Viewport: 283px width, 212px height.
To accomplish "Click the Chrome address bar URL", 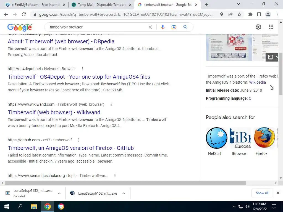I will coord(126,14).
